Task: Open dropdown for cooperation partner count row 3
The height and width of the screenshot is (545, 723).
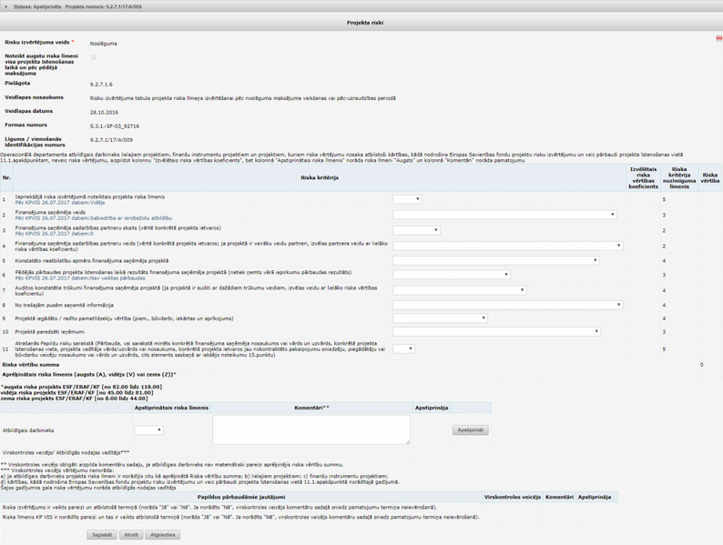Action: coord(416,230)
